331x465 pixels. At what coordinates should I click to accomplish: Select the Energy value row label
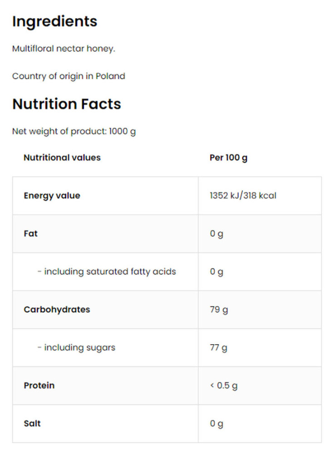click(52, 196)
